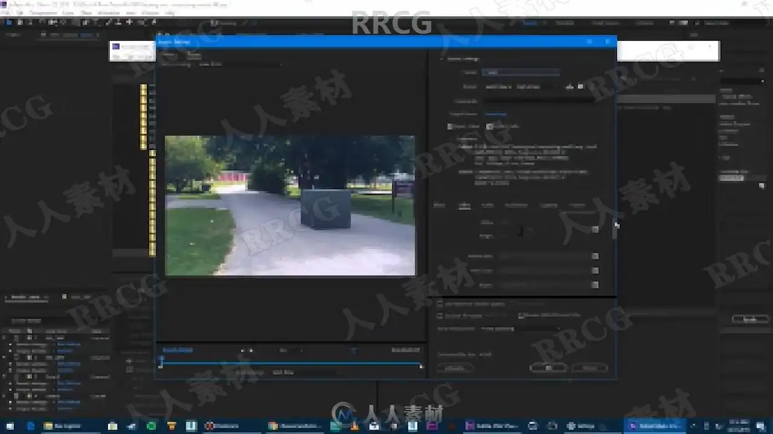Click the Cancel button in Export Settings
This screenshot has width=773, height=434.
(589, 368)
